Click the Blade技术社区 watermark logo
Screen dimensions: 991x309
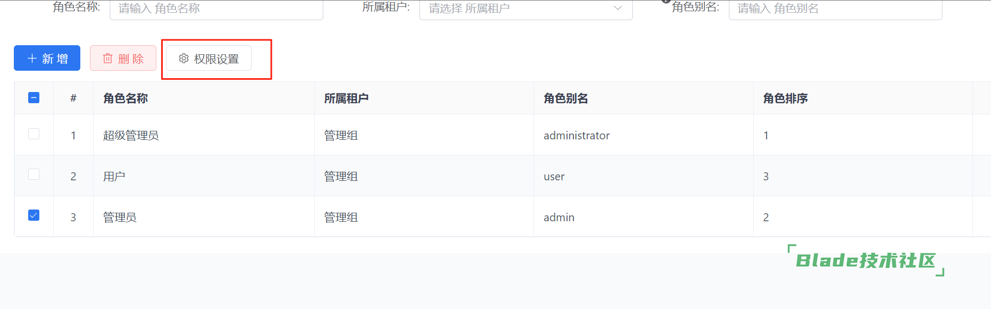865,261
